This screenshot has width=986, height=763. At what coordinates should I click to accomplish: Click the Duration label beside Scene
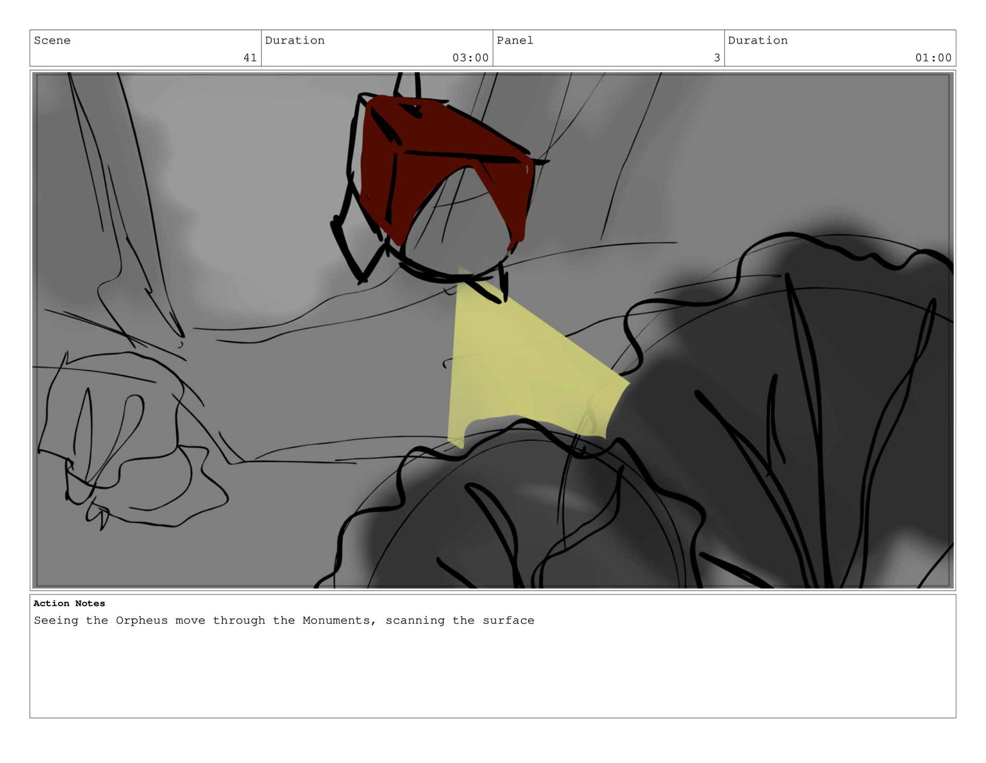click(294, 41)
